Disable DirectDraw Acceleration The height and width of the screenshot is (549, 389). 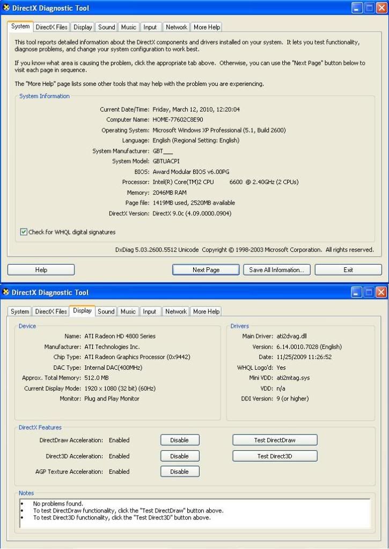coord(180,440)
